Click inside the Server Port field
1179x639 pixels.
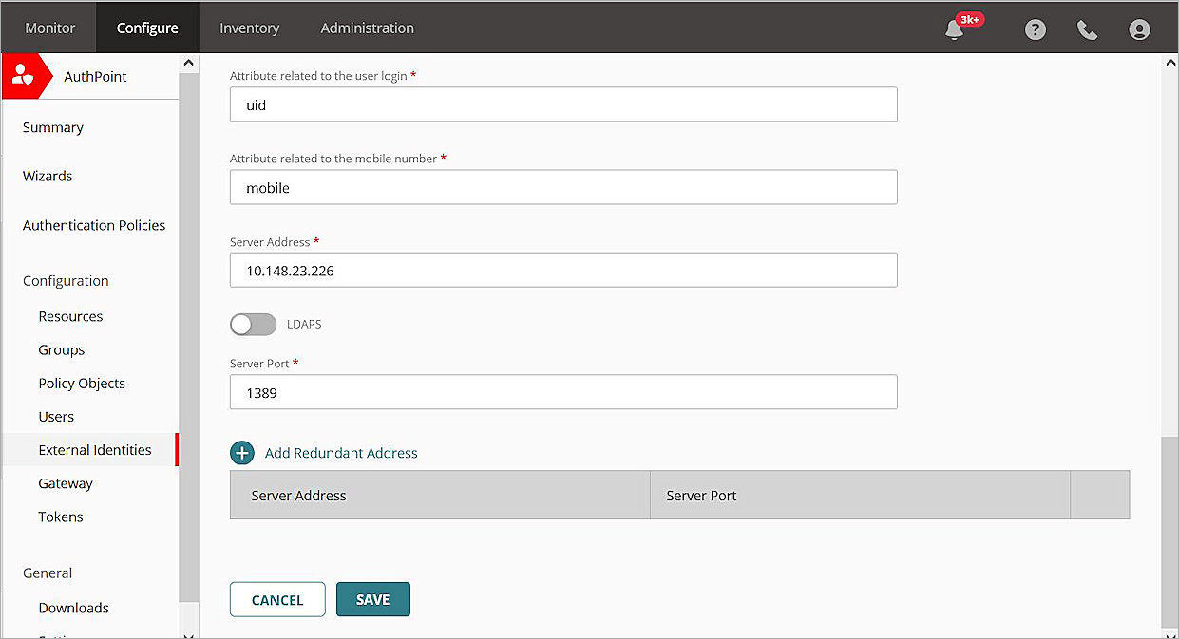(x=562, y=392)
